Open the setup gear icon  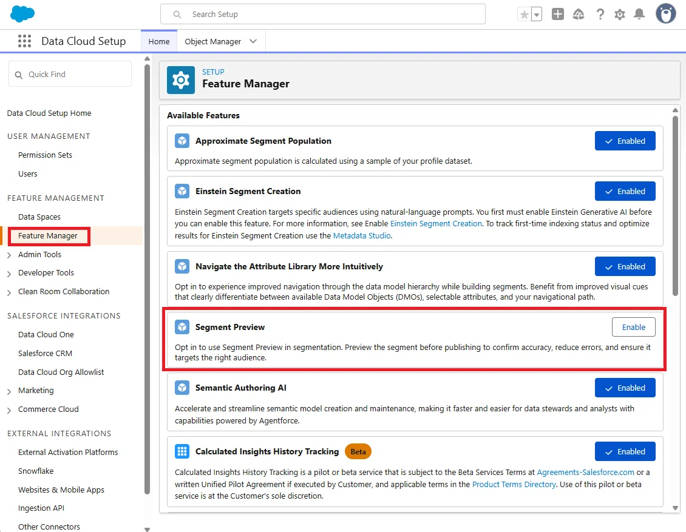619,15
